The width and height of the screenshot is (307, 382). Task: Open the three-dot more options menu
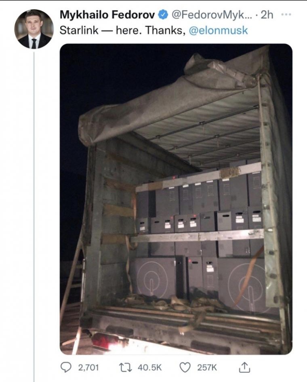point(286,15)
